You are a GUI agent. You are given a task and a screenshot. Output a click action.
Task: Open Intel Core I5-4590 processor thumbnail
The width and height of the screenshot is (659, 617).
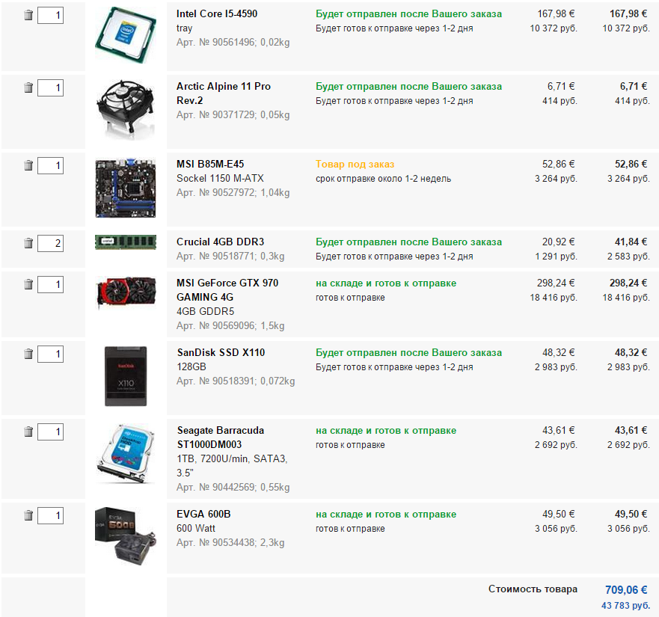tap(126, 35)
